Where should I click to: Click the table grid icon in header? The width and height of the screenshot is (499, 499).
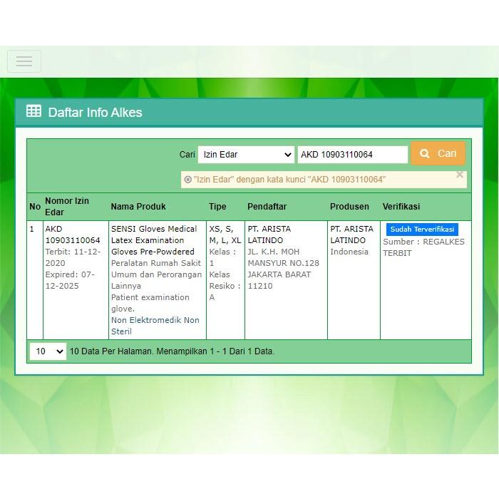pos(34,111)
